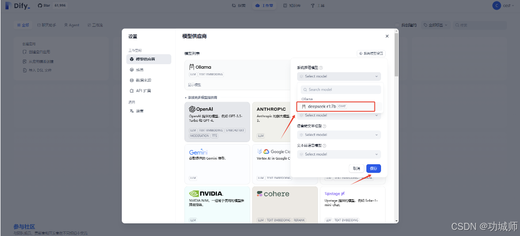
Task: Select the Anthropic provider card
Action: (271, 122)
